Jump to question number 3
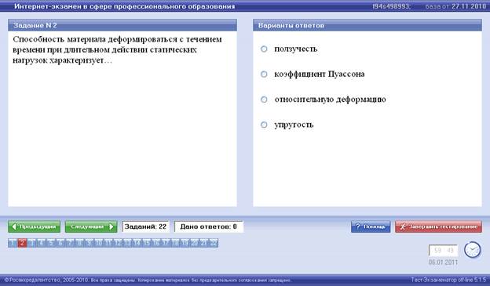The image size is (490, 286). point(32,243)
